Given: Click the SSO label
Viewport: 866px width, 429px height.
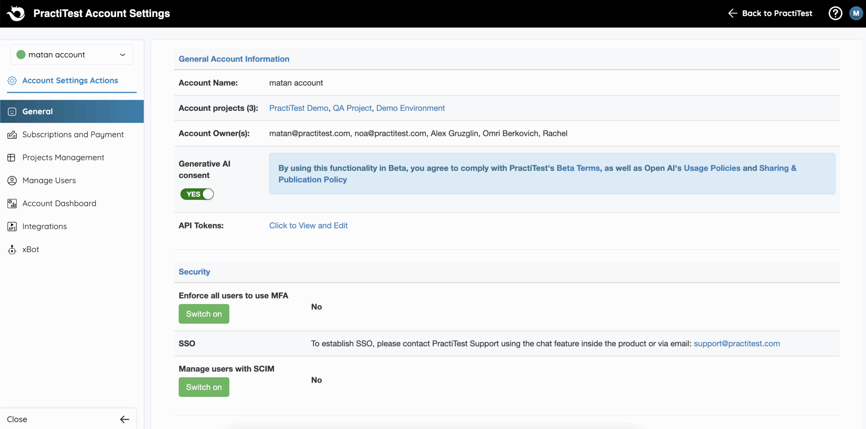Looking at the screenshot, I should (187, 343).
